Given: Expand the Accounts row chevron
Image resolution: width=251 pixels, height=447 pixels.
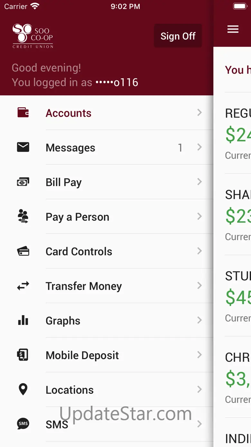Looking at the screenshot, I should pyautogui.click(x=200, y=112).
